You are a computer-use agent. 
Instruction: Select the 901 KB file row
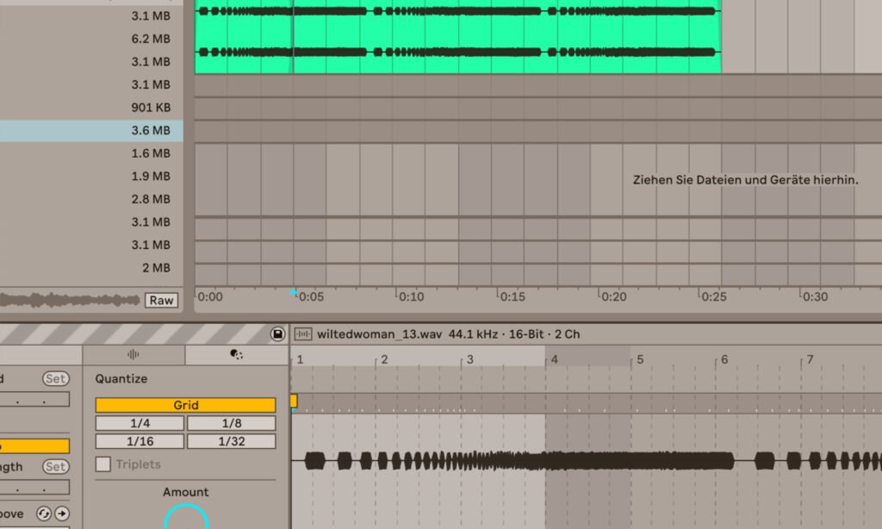91,108
